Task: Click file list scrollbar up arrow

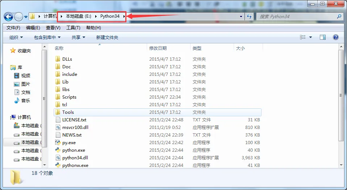Action: [341, 47]
